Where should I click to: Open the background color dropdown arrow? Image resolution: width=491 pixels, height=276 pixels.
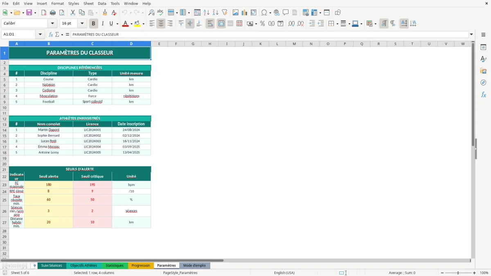pyautogui.click(x=143, y=24)
